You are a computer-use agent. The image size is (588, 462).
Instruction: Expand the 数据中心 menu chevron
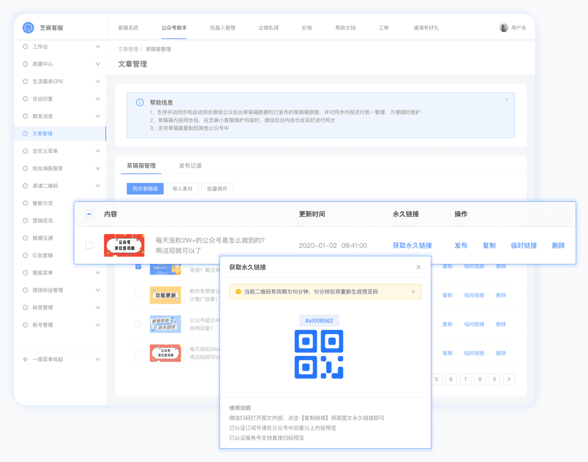pyautogui.click(x=98, y=64)
